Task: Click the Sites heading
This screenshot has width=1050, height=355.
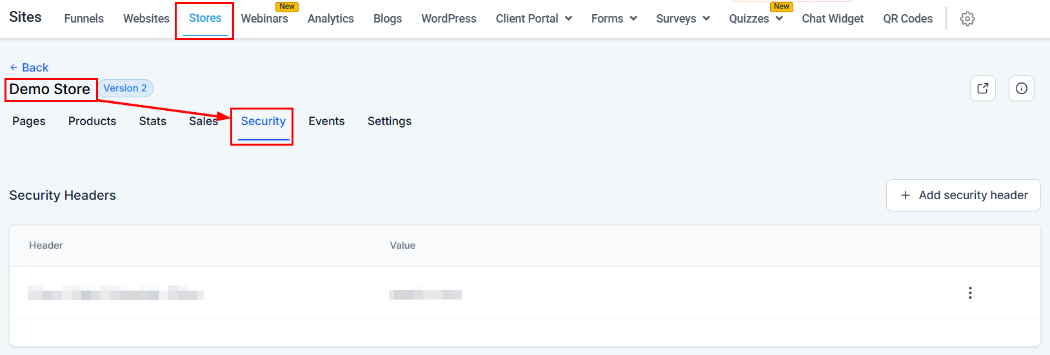Action: click(25, 17)
